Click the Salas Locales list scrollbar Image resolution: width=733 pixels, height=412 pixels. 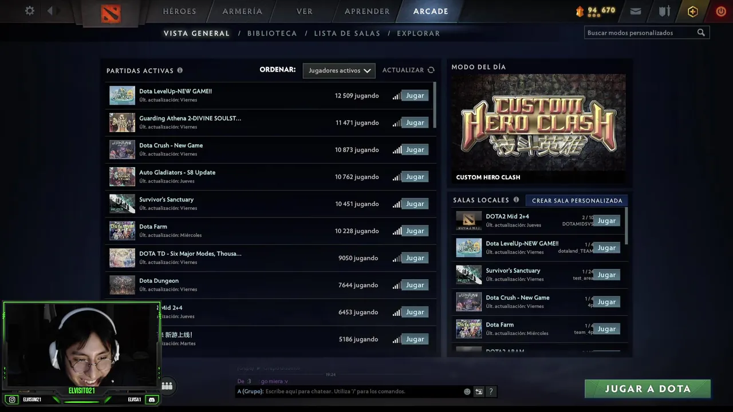(x=626, y=225)
